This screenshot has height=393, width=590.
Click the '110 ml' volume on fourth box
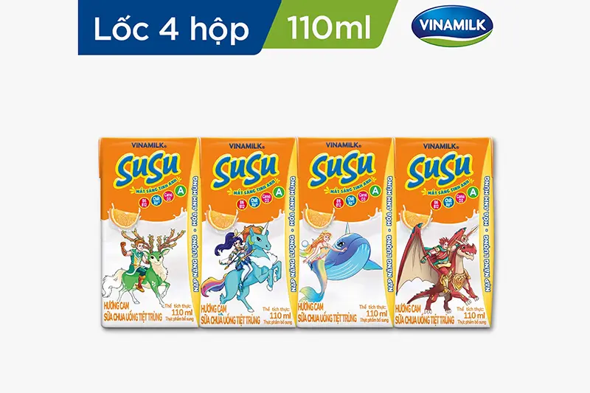(474, 315)
